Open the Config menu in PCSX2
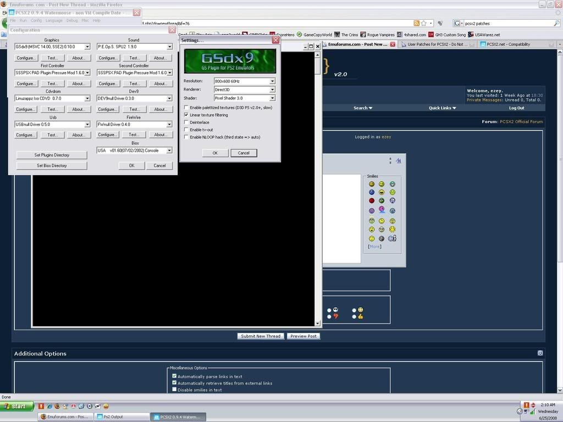 [36, 20]
